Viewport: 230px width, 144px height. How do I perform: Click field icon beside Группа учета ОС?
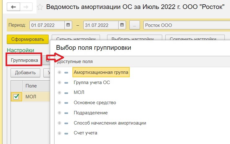click(x=66, y=83)
